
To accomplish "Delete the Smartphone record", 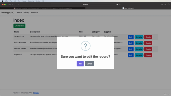I will [148, 37].
